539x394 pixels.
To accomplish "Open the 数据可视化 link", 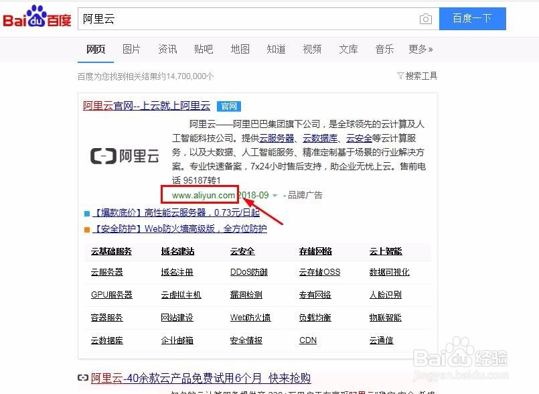I will click(390, 272).
